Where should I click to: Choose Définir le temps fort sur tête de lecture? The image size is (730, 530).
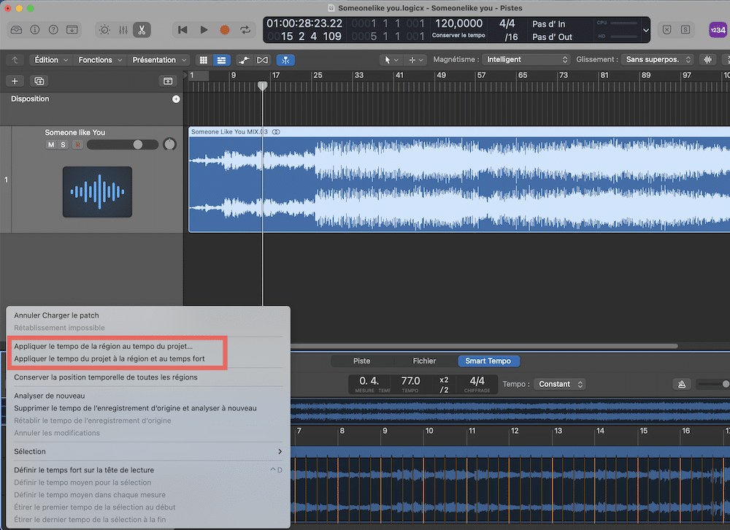147,470
